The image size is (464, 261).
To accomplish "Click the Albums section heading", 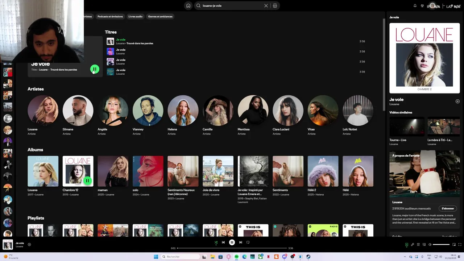I will tap(35, 150).
